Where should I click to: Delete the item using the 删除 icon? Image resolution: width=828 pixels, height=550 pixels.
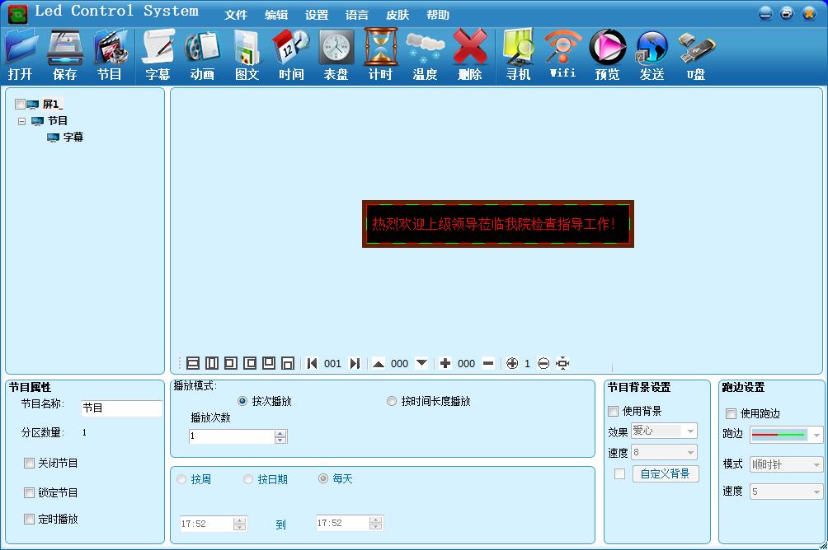tap(469, 54)
